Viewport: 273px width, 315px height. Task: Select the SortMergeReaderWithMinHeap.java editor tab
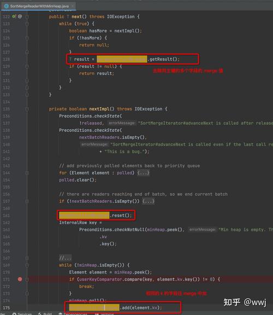click(x=38, y=6)
